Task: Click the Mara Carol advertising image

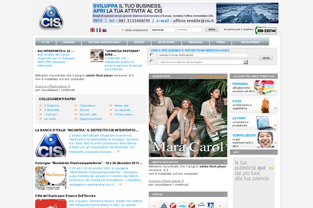Action: (188, 118)
